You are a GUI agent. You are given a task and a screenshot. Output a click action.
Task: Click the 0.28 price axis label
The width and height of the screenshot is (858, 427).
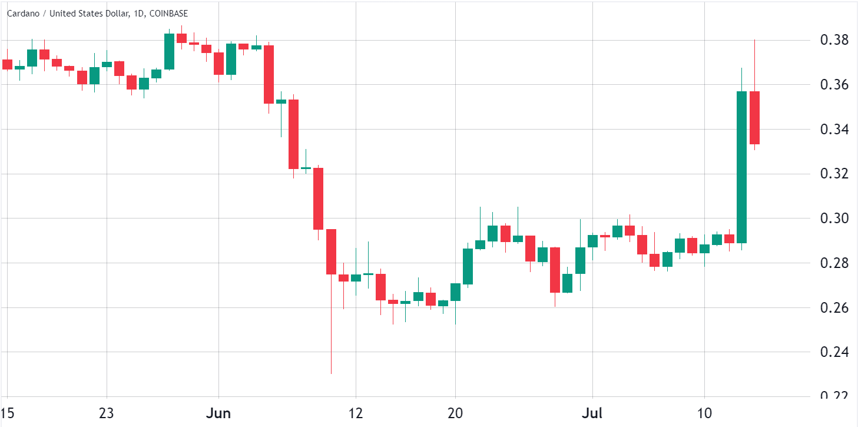point(834,263)
